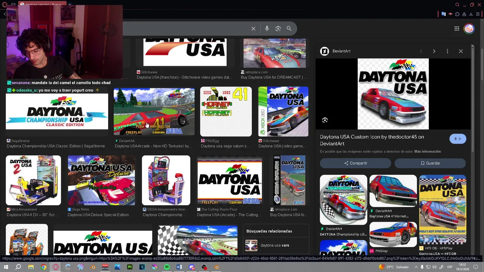Open the 29°C Soleado weather widget

click(x=394, y=267)
